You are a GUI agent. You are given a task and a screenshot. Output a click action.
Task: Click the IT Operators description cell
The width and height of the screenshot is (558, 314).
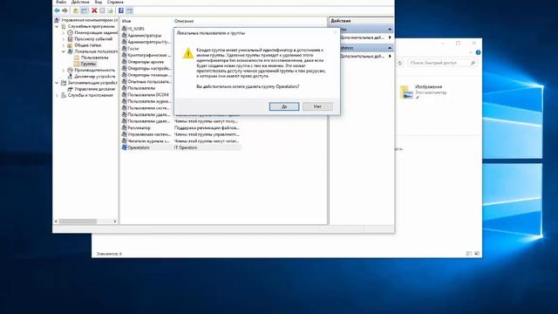(x=186, y=147)
